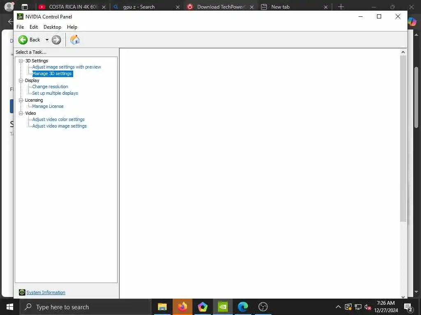Open the notification center icon
The height and width of the screenshot is (315, 421).
[x=408, y=307]
